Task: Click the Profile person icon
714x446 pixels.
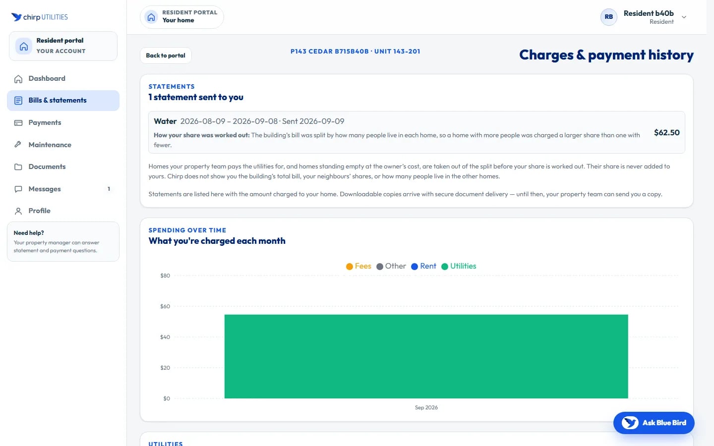Action: point(18,211)
